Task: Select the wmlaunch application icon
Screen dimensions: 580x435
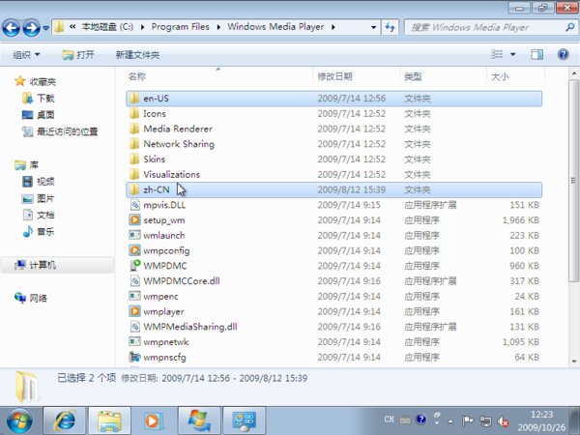Action: [134, 235]
